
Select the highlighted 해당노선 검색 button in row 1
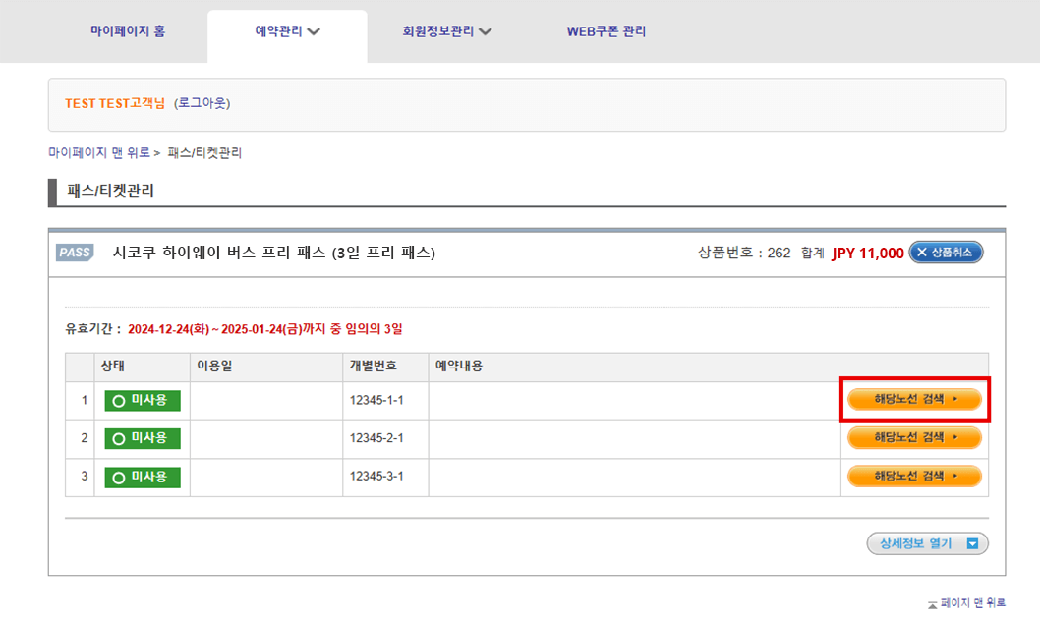point(914,399)
